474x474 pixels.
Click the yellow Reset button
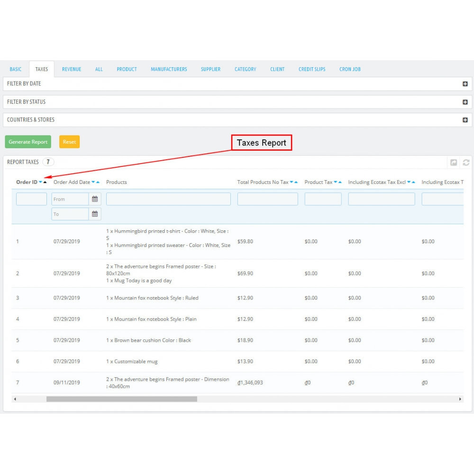point(69,142)
